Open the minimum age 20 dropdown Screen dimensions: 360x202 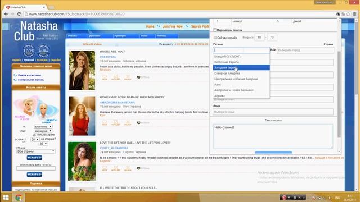[x=35, y=139]
